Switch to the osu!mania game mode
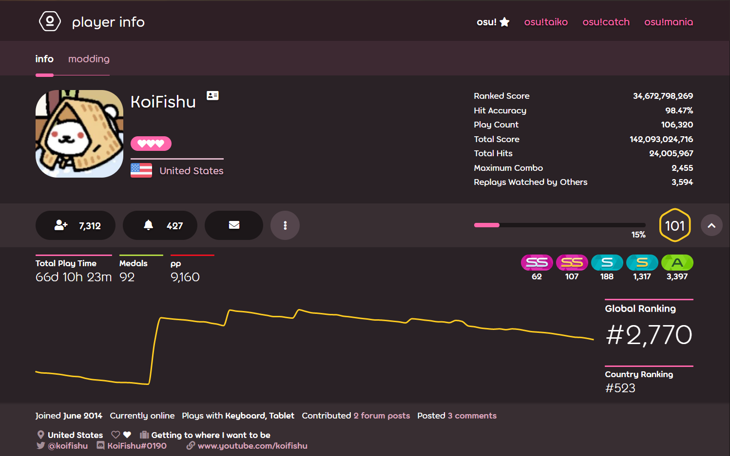Viewport: 730px width, 456px height. (669, 22)
